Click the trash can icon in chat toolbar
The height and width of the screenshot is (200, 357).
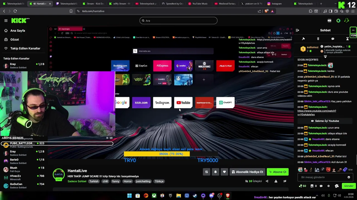pos(318,39)
